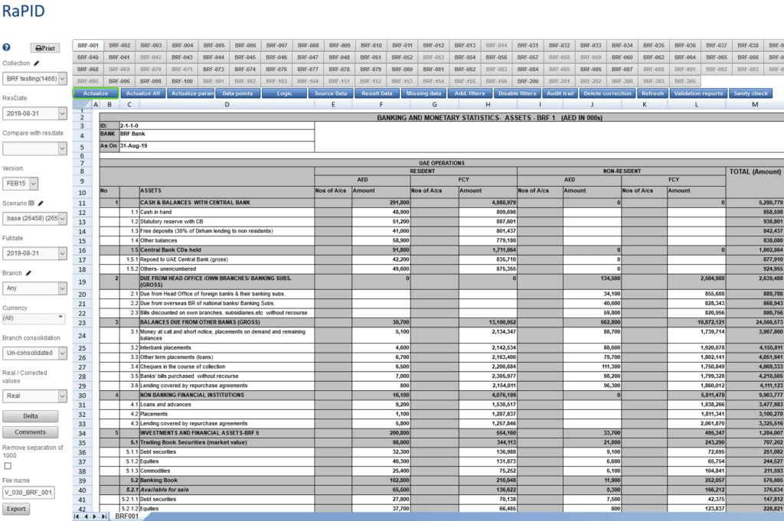Screen dimensions: 784x521
Task: Jump to last sheet using the arrow icon
Action: pos(103,516)
